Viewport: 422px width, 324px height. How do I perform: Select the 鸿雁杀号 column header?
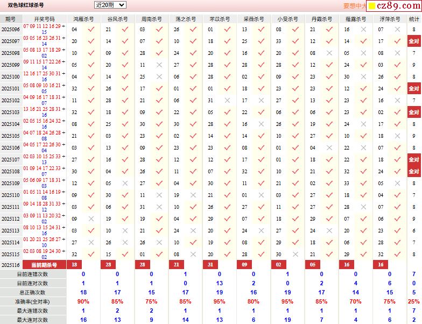point(83,19)
